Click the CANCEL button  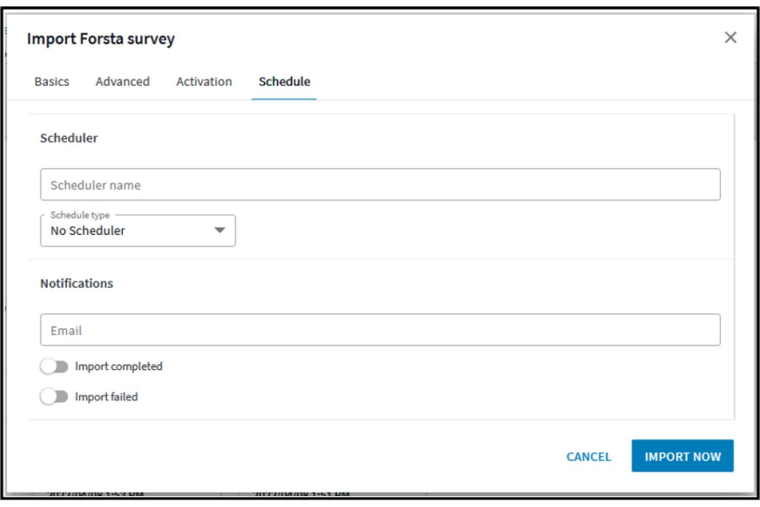(588, 457)
